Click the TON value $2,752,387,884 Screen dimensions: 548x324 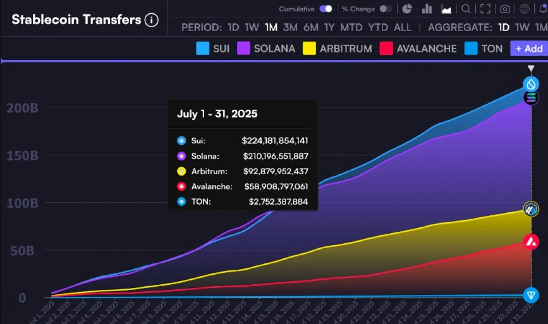(x=279, y=202)
